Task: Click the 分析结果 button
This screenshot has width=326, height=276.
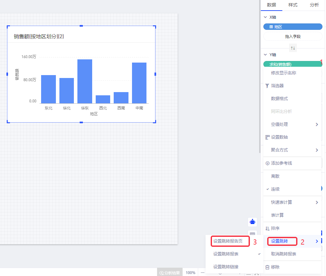Action: tap(170, 273)
